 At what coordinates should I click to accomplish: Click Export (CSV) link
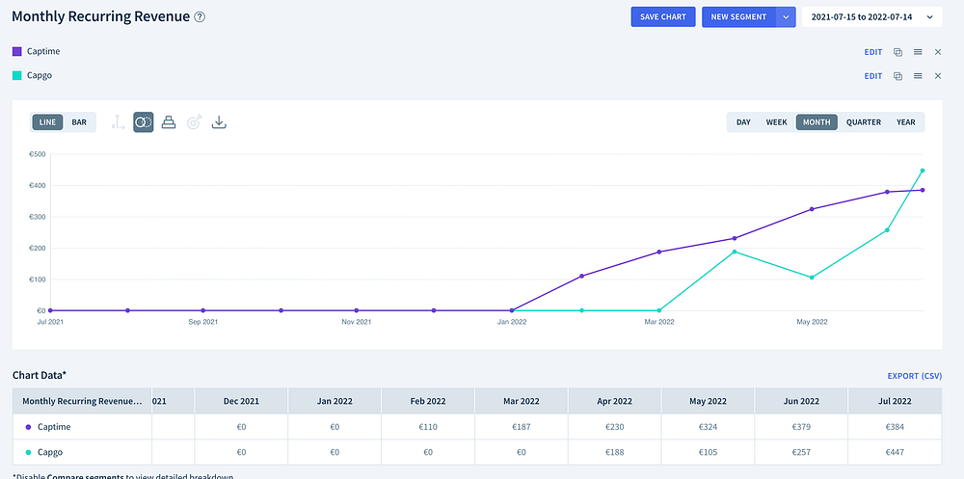tap(915, 376)
